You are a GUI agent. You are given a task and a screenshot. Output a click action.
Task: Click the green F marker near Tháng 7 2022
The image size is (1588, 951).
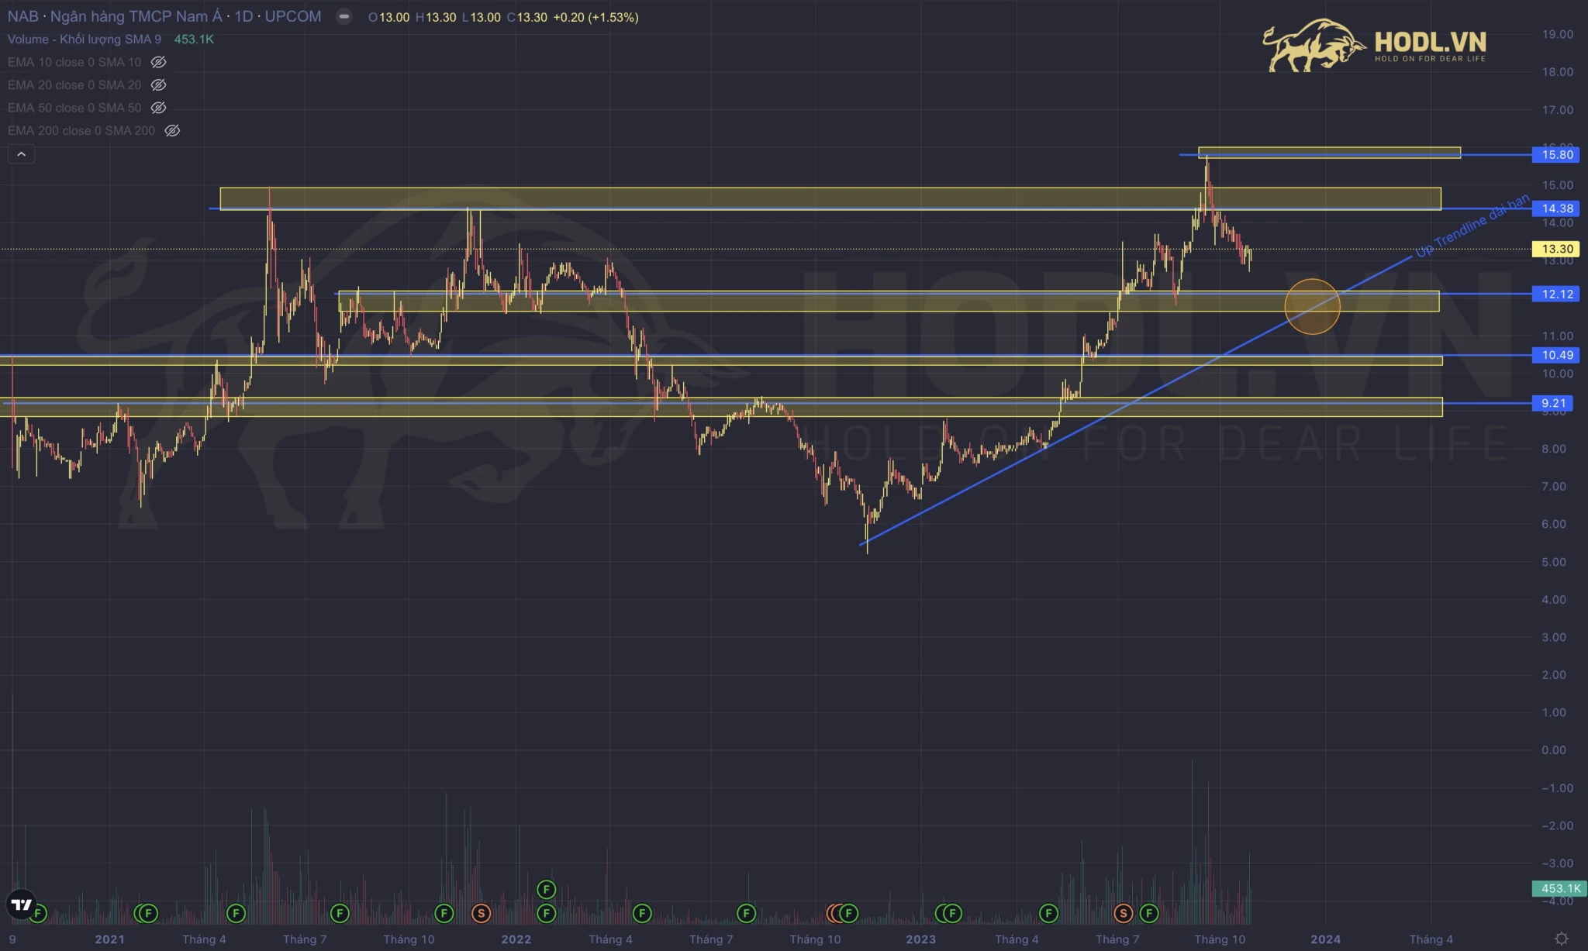tap(746, 914)
